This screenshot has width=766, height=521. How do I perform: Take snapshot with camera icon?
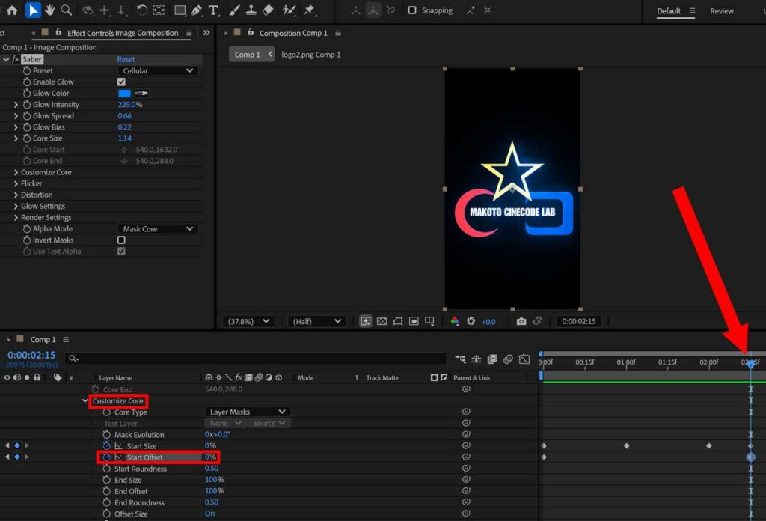click(x=521, y=321)
